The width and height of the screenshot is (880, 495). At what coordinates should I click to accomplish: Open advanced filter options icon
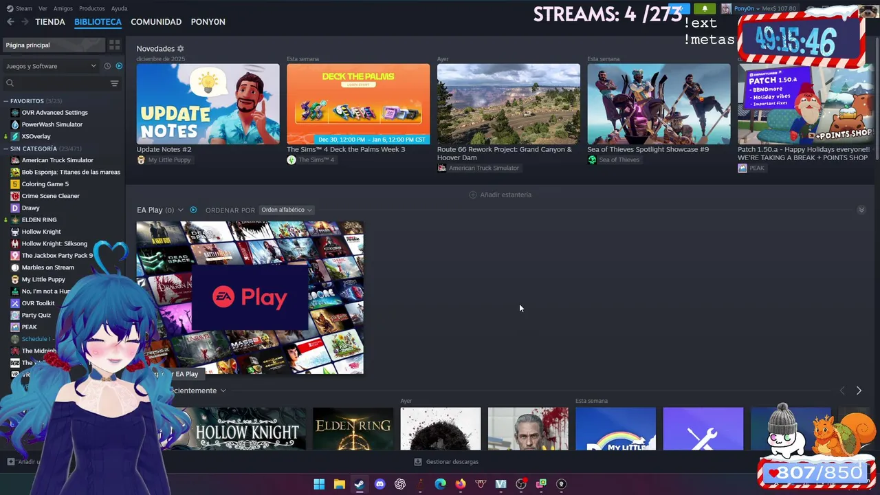pos(114,83)
